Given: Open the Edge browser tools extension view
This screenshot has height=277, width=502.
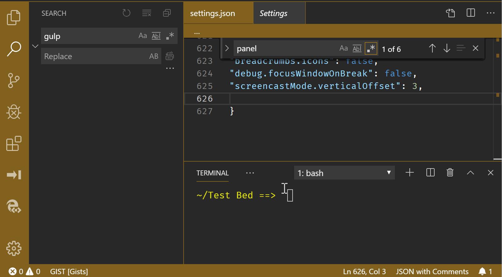Looking at the screenshot, I should pos(14,207).
